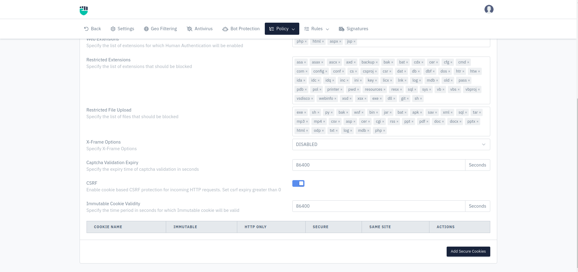Expand the Policy dropdown menu

[x=282, y=29]
